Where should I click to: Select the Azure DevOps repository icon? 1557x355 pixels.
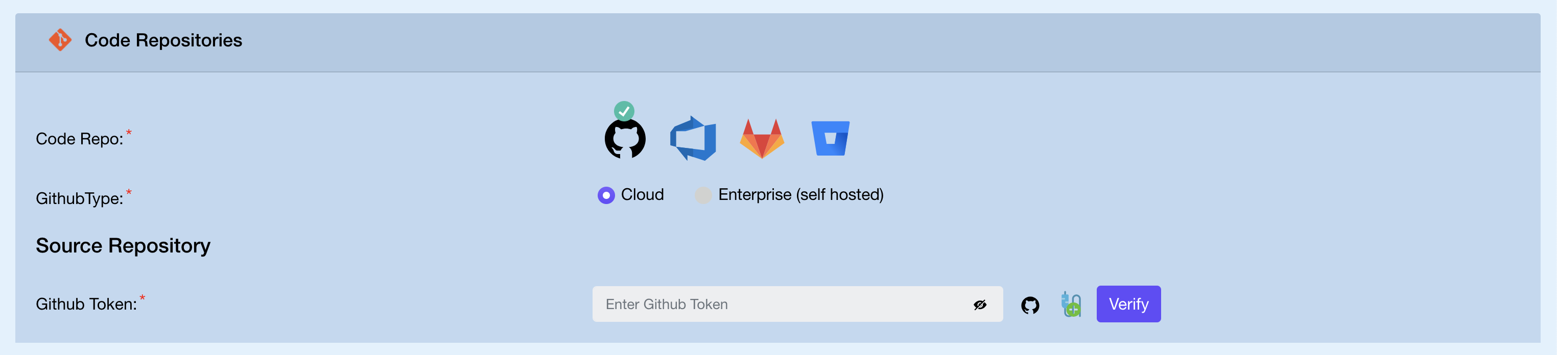click(693, 139)
